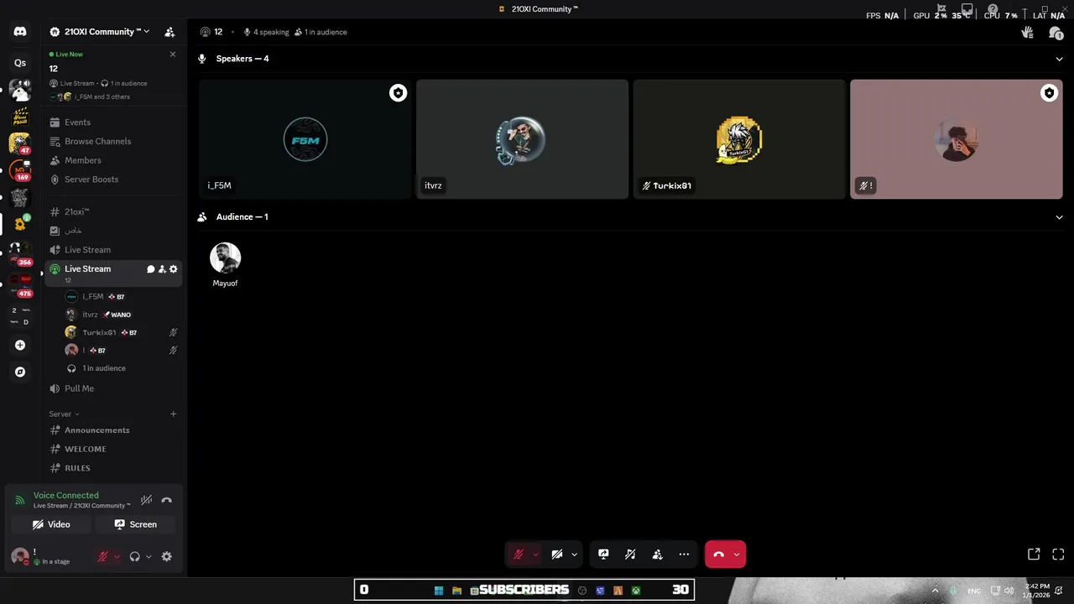Open File Explorer from taskbar

[x=457, y=591]
